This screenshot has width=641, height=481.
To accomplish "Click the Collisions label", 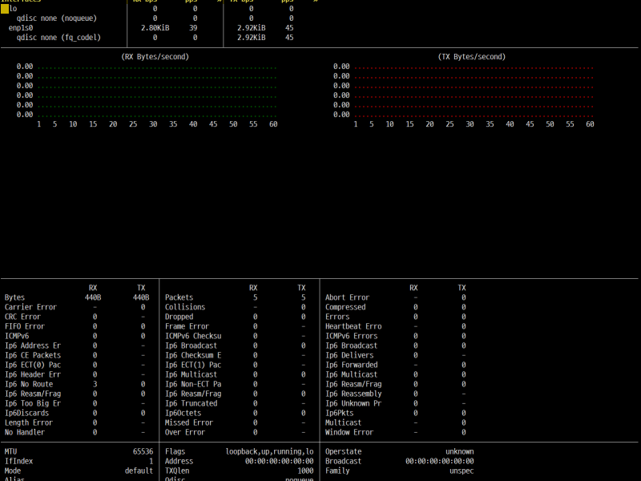I will 185,307.
